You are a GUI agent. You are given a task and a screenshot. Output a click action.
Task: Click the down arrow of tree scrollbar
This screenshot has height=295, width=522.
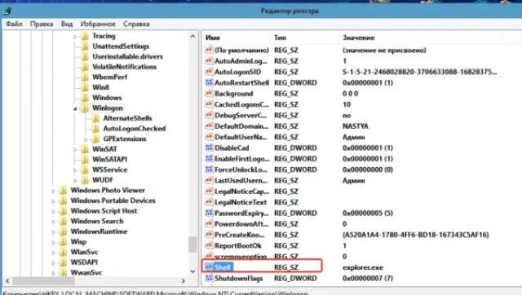(192, 271)
